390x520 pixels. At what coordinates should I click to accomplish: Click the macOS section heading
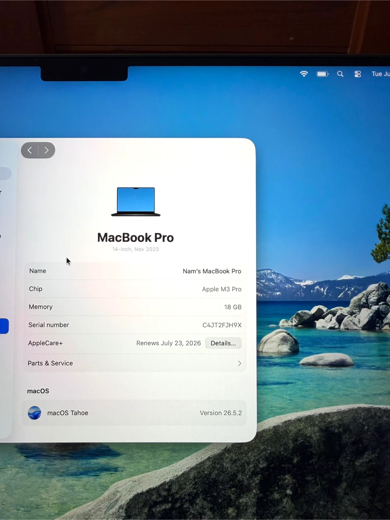[x=38, y=391]
